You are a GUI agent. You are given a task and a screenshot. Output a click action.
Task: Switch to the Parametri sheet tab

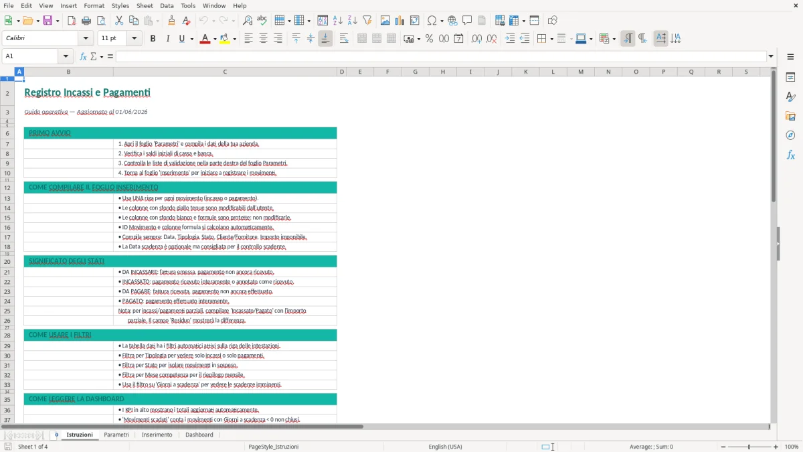116,435
